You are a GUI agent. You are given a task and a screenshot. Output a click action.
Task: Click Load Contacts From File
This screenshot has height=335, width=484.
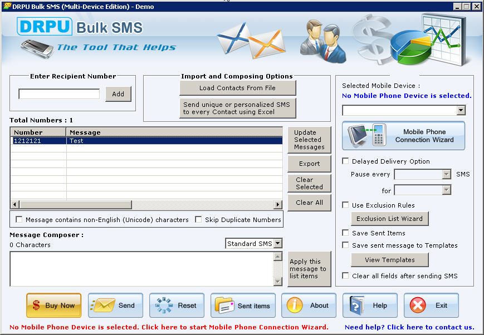238,88
